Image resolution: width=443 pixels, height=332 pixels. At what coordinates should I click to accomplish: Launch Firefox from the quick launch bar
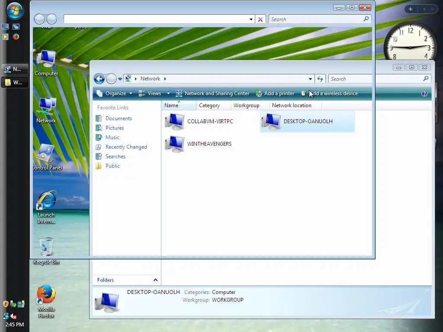16,37
